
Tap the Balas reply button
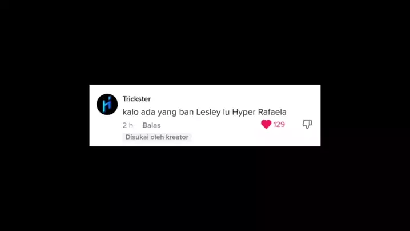tap(151, 125)
